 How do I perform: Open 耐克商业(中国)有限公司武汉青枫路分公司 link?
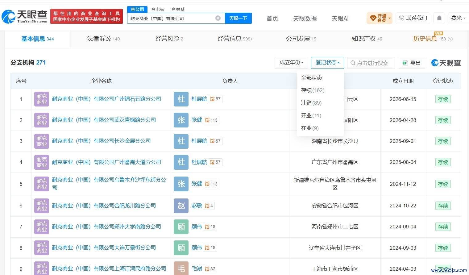coord(104,120)
